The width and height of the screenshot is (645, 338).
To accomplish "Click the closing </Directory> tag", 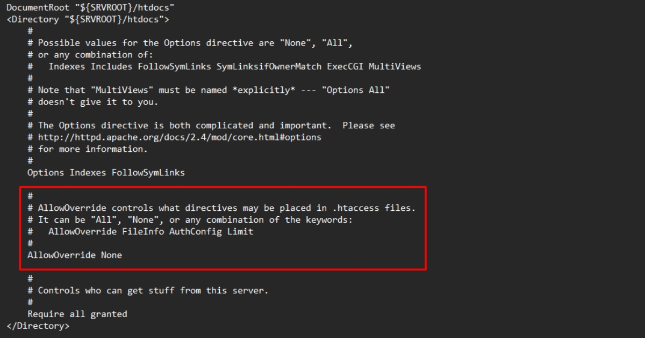I will click(x=38, y=326).
